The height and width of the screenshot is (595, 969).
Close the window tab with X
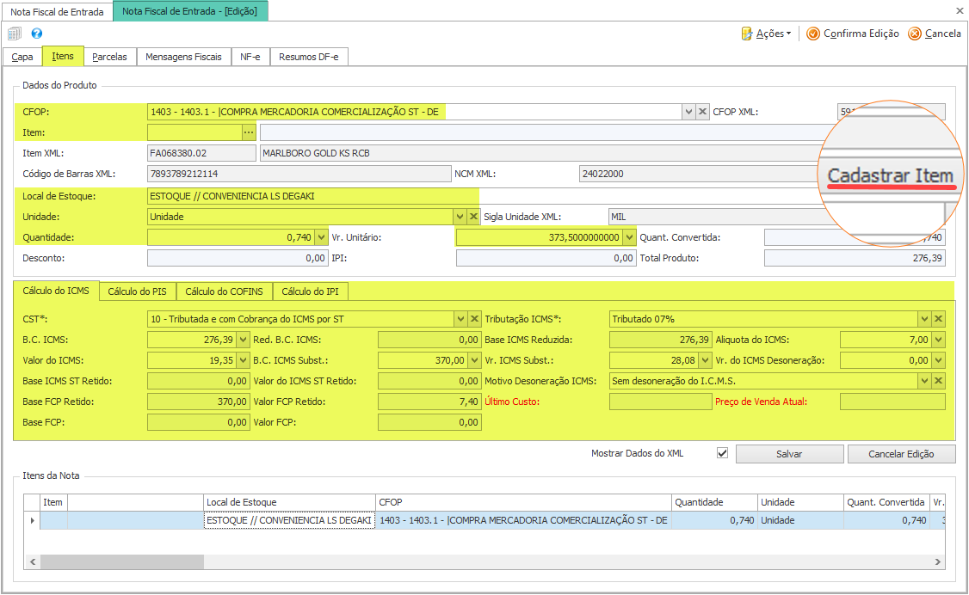960,11
